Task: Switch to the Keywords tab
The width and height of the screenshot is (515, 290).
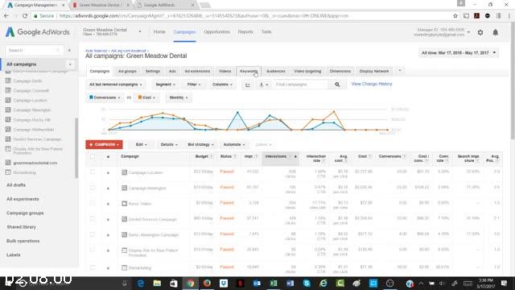Action: tap(249, 71)
